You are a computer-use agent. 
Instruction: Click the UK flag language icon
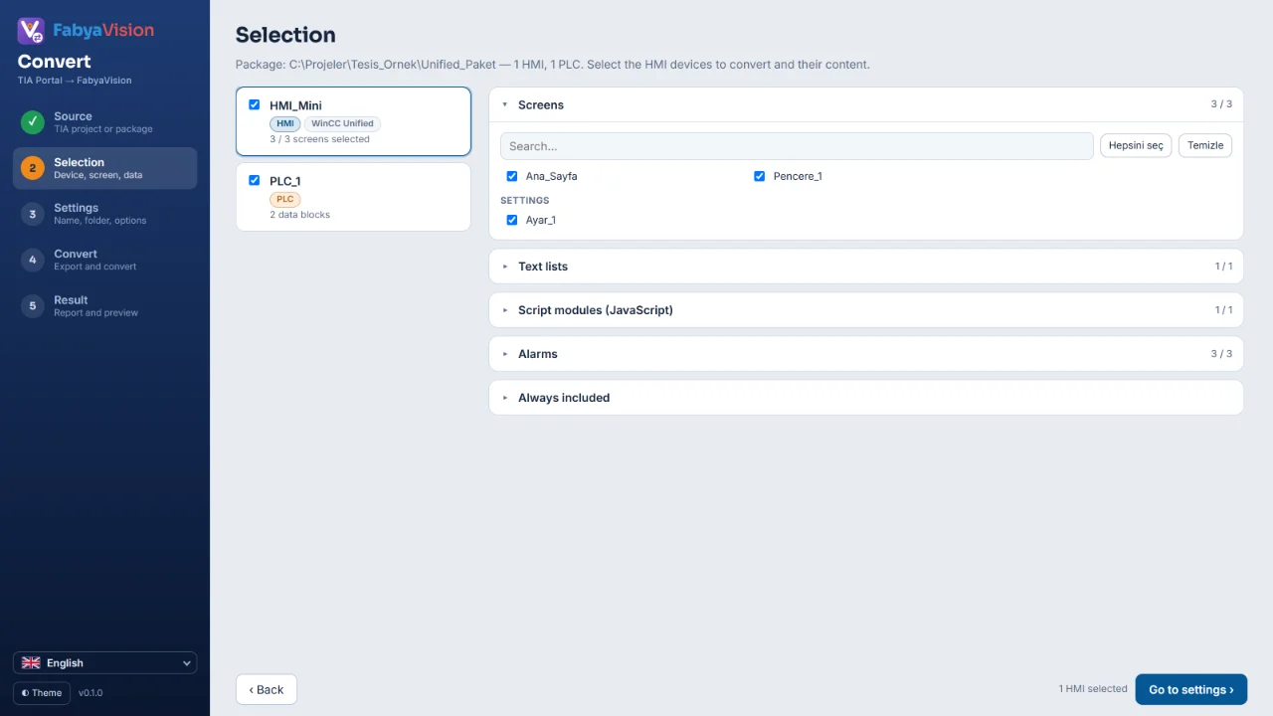(x=31, y=663)
